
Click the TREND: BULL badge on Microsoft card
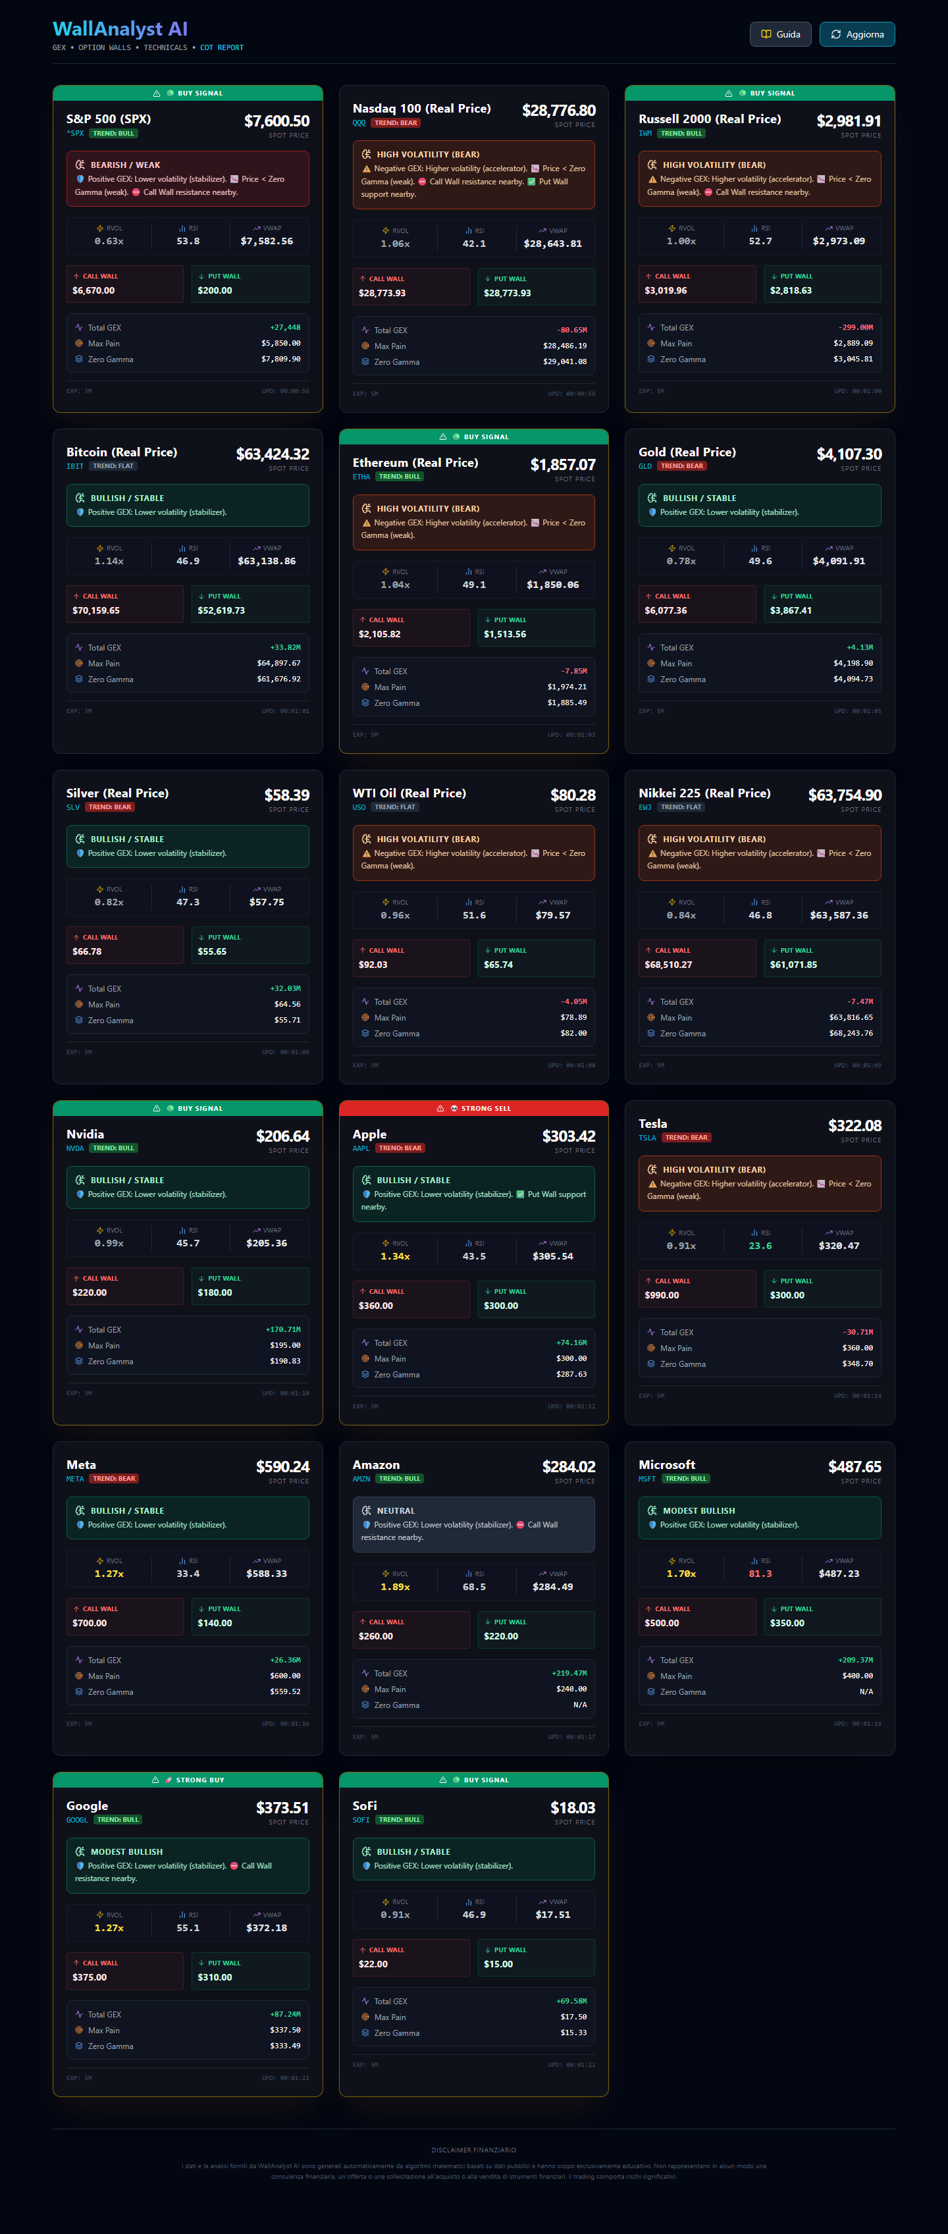click(686, 1479)
